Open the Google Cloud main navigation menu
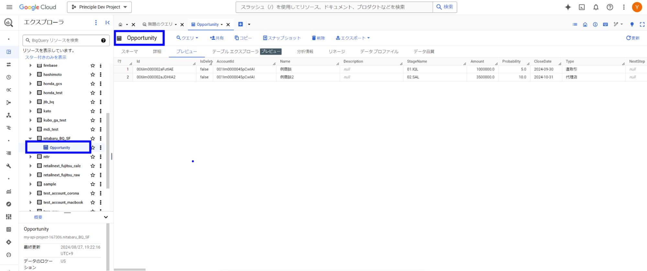 [9, 7]
